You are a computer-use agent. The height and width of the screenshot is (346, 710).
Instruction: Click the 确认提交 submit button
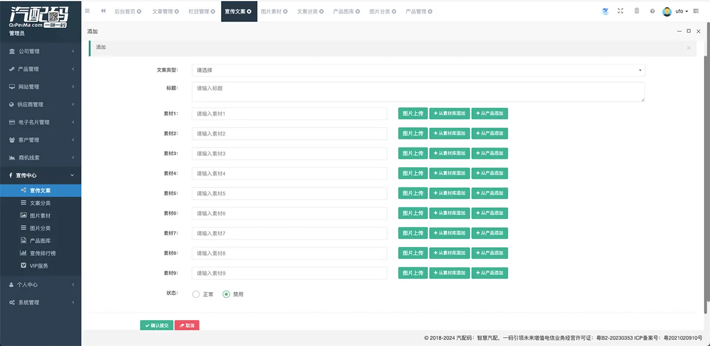pos(156,325)
